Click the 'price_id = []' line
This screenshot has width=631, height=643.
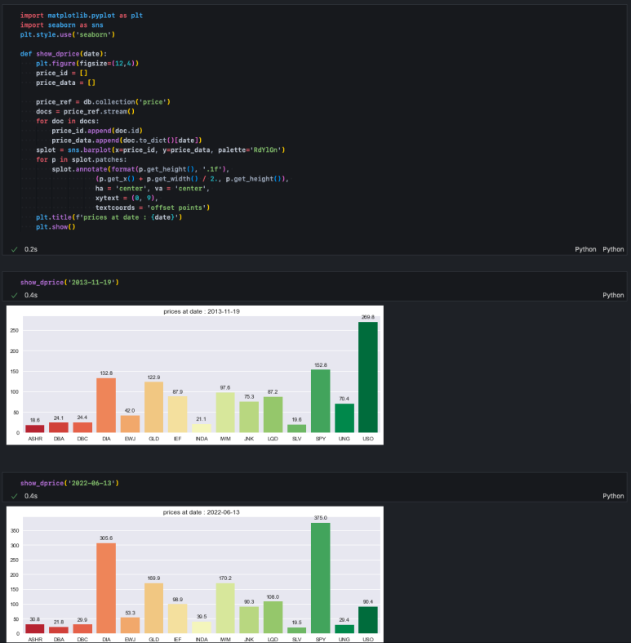[61, 73]
